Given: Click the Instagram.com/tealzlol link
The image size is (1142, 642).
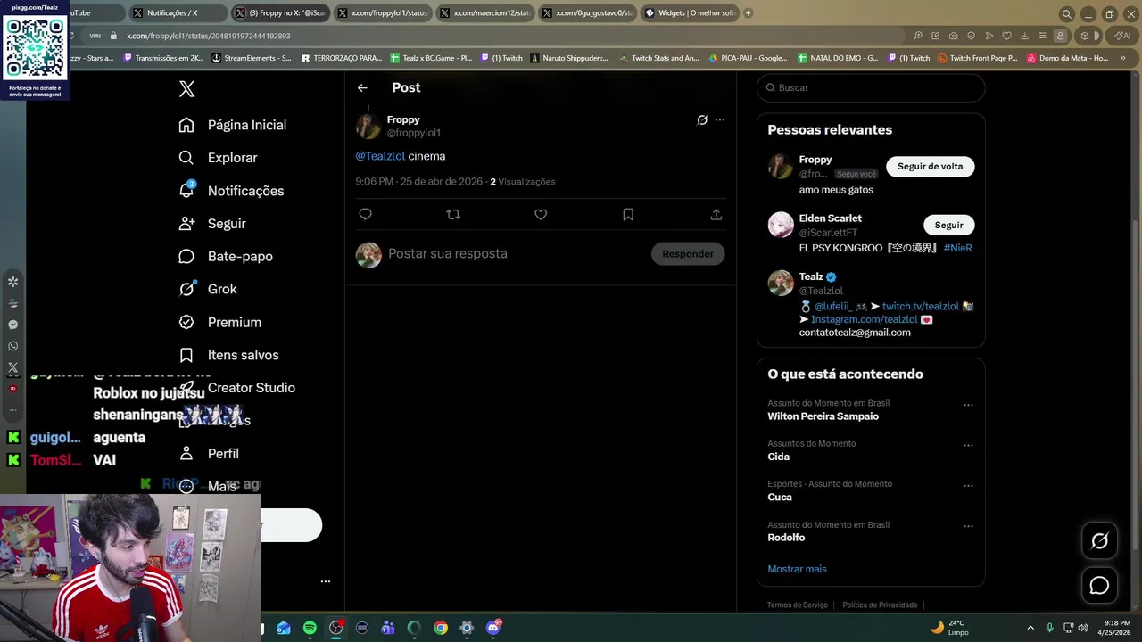Looking at the screenshot, I should 864,319.
